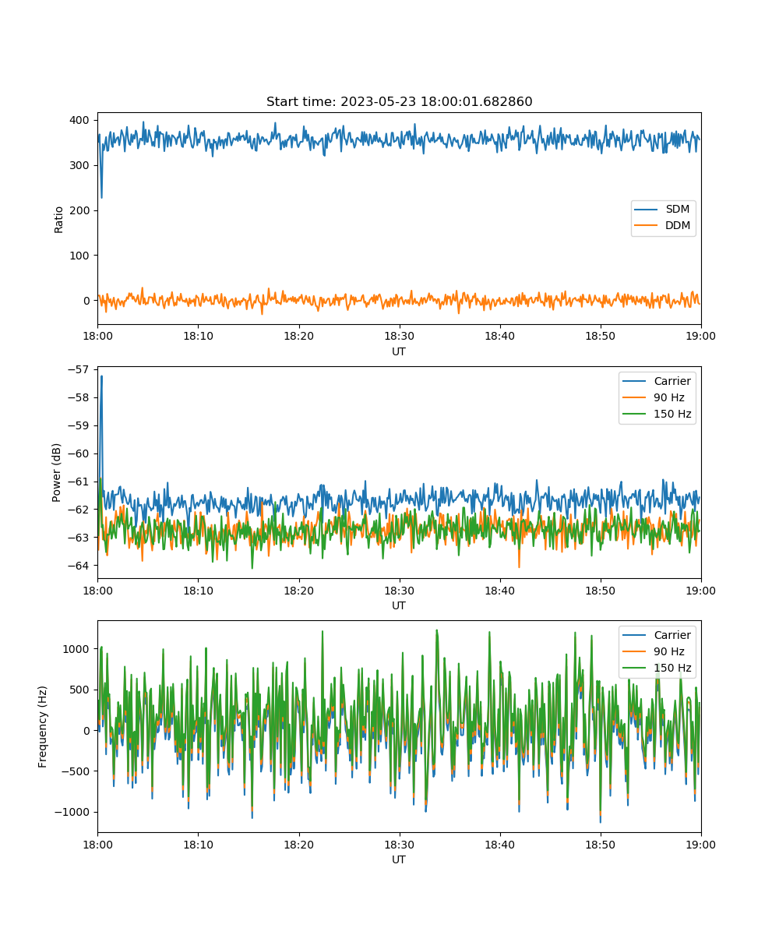The width and height of the screenshot is (779, 935).
Task: Click the orange DDM line swatch in the legend
Action: coord(647,226)
